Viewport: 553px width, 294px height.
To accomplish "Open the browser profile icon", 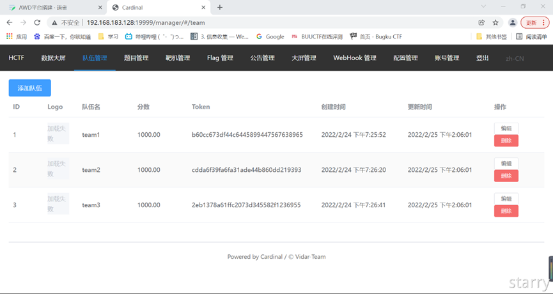I will pyautogui.click(x=513, y=22).
